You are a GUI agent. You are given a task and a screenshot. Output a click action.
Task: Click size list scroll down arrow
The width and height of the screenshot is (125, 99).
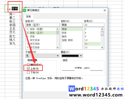click(102, 47)
